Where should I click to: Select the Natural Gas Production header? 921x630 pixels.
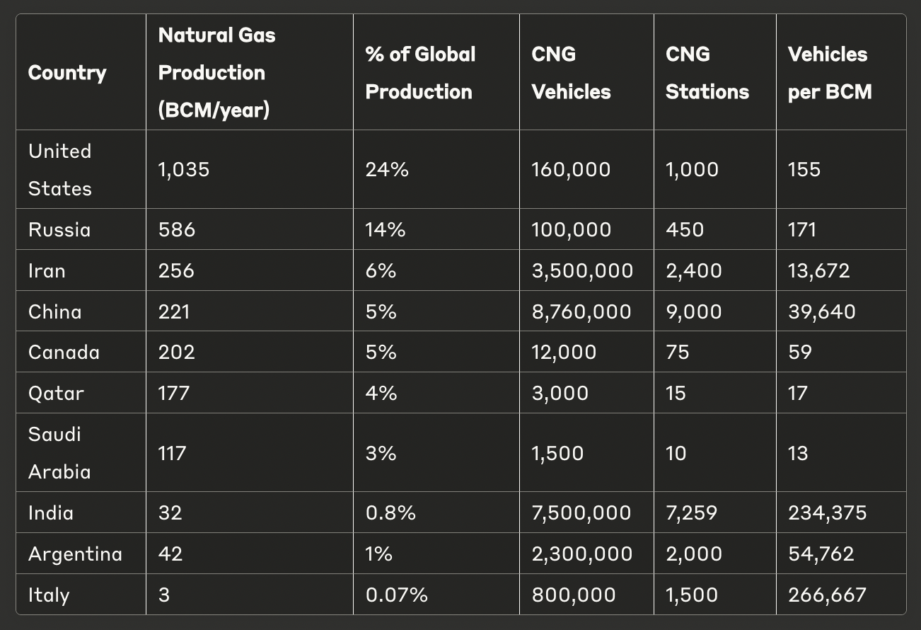click(x=217, y=73)
